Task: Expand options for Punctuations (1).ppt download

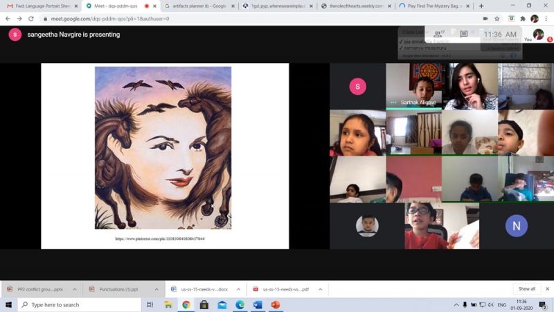Action: (x=157, y=289)
